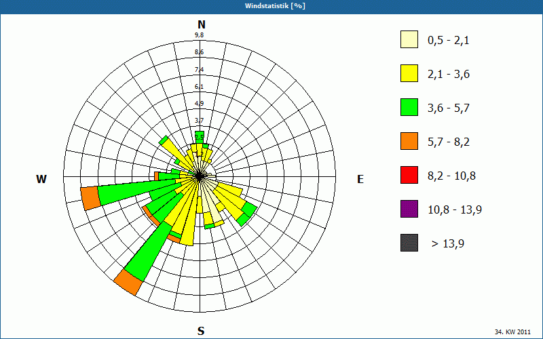The height and width of the screenshot is (339, 543).
Task: Click the 9,8 ring scale label
Action: pos(199,35)
